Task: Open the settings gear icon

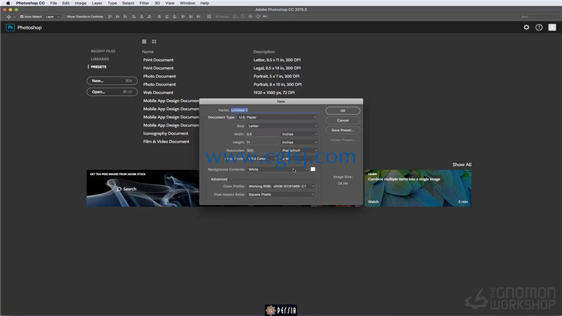Action: point(526,27)
